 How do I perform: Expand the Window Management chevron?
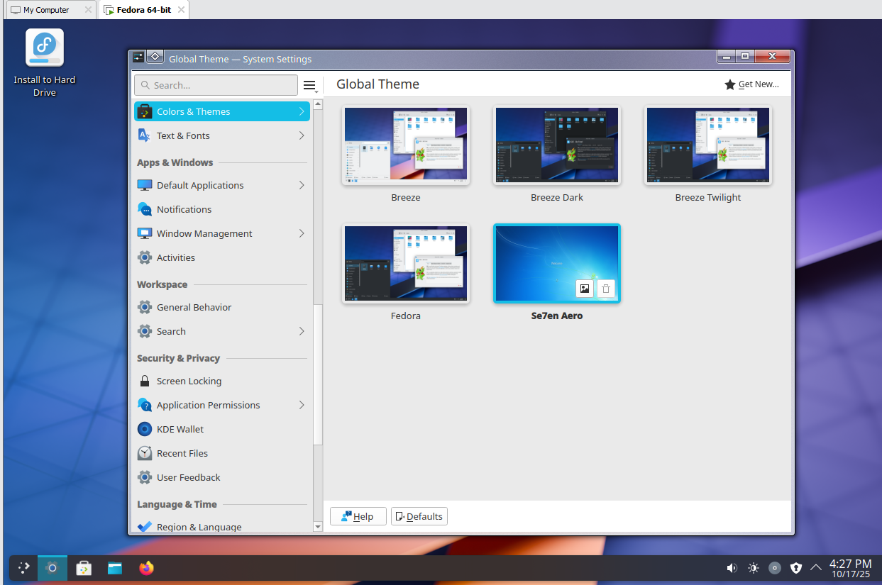click(x=302, y=233)
